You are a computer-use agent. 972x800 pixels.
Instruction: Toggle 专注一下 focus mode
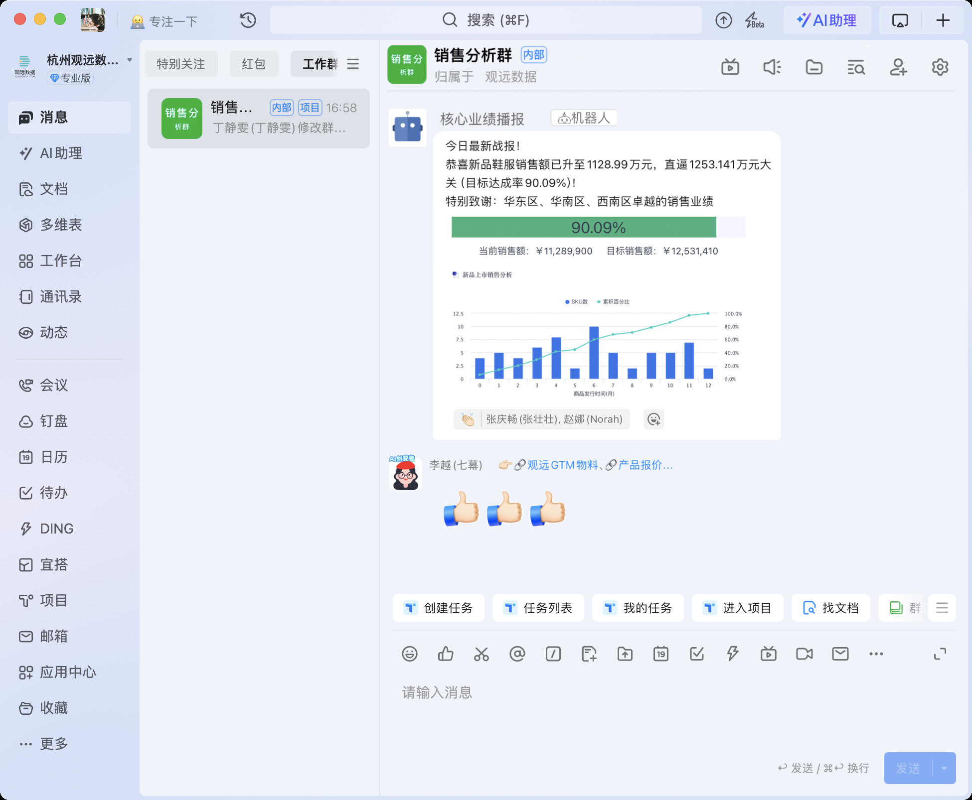[164, 21]
